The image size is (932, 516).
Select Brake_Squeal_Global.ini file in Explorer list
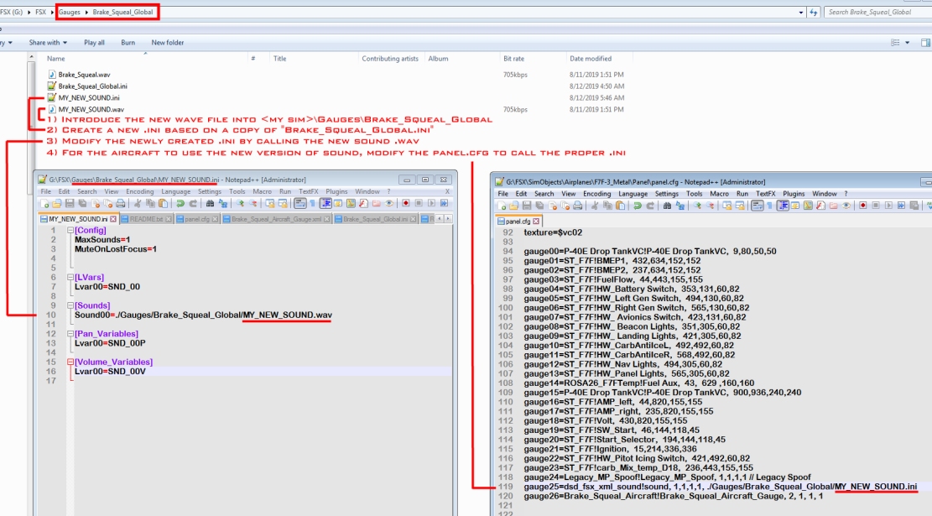point(92,86)
